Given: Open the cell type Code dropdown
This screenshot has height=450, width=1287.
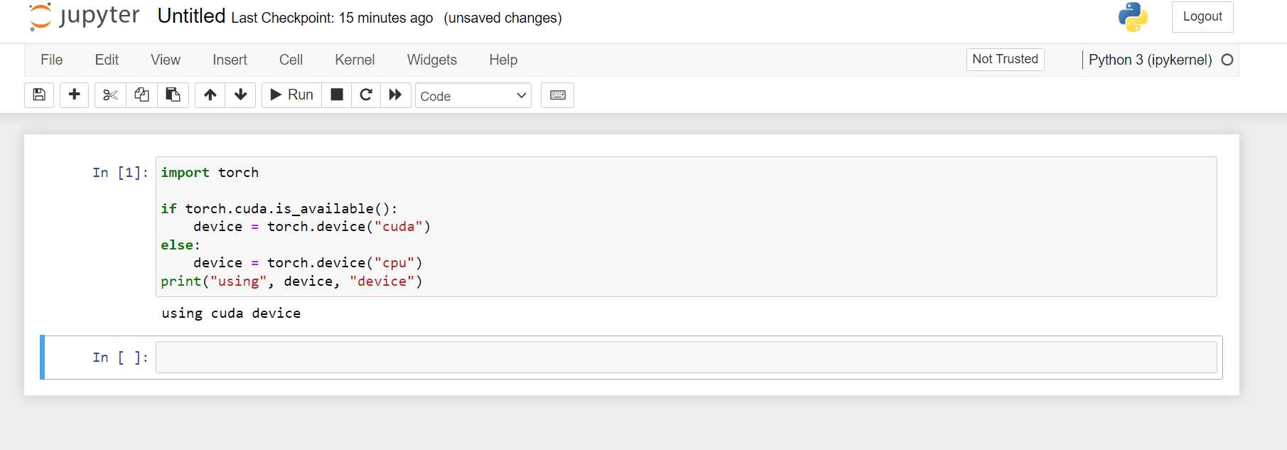Looking at the screenshot, I should (473, 96).
